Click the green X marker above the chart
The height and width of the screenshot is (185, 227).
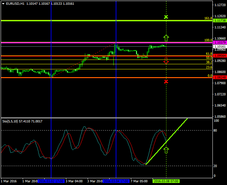click(x=166, y=17)
